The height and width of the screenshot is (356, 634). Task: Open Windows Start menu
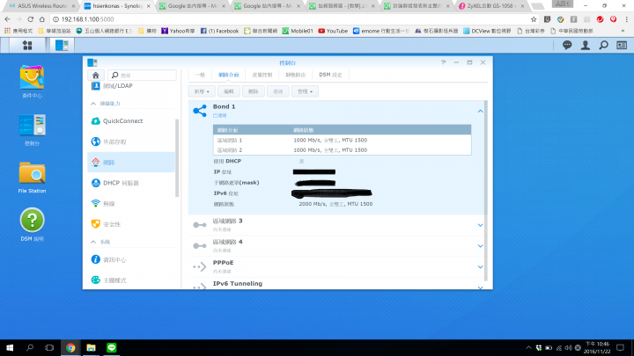pyautogui.click(x=10, y=348)
